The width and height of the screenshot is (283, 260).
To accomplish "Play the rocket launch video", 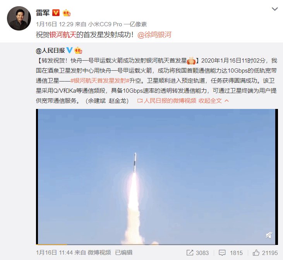I will [157, 177].
